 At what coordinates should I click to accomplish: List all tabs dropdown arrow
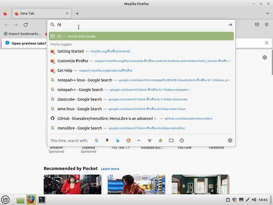pos(268,13)
